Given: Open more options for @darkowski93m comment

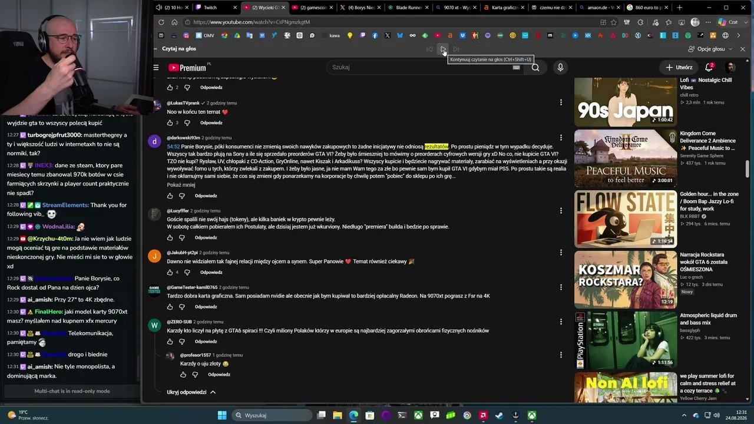Looking at the screenshot, I should (561, 137).
